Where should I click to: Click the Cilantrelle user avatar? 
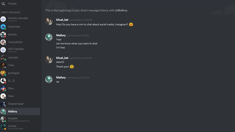(3, 27)
